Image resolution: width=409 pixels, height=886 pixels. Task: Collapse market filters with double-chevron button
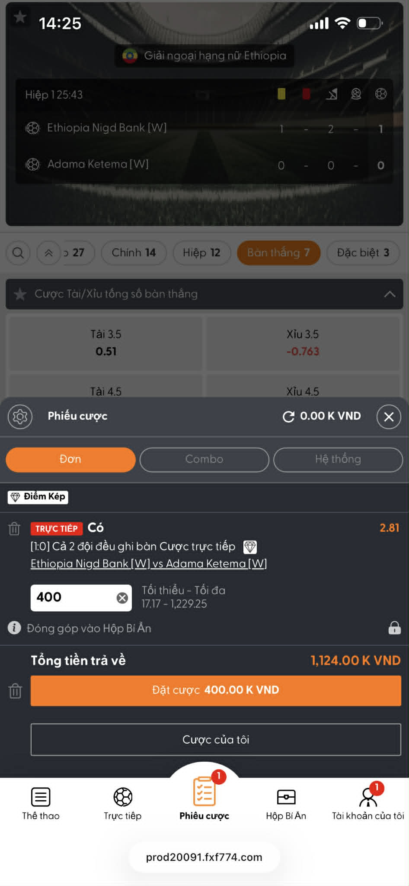click(49, 253)
